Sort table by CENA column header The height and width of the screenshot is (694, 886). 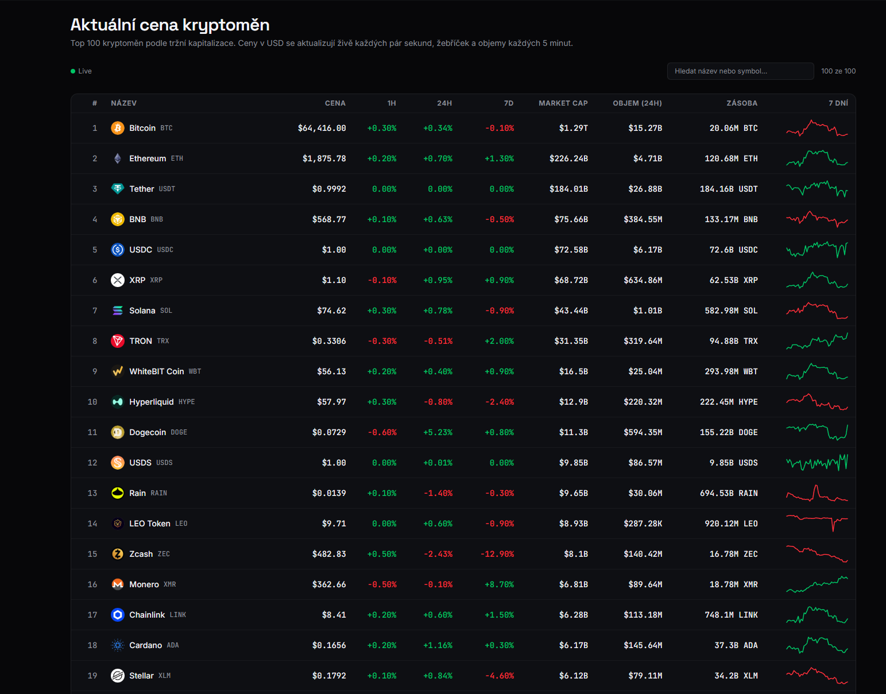[335, 103]
